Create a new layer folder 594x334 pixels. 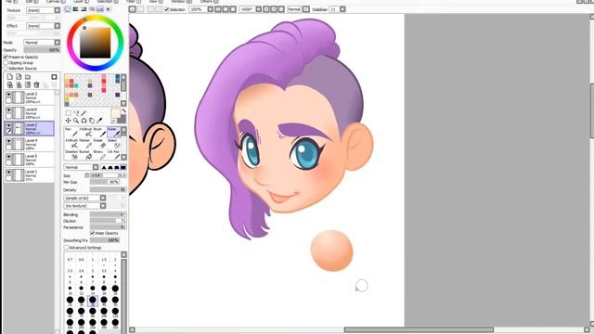click(x=28, y=77)
